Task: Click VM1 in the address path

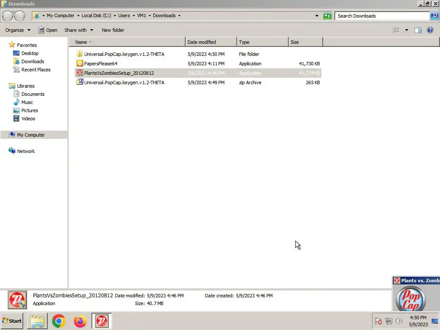Action: coord(141,16)
